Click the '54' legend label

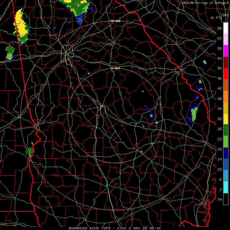click(220, 58)
